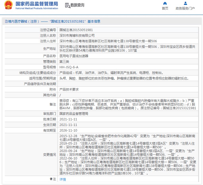Viewport: 203px width, 185px height.
Task: Click the document icon before 境内医疗器械
Action: pos(6,22)
